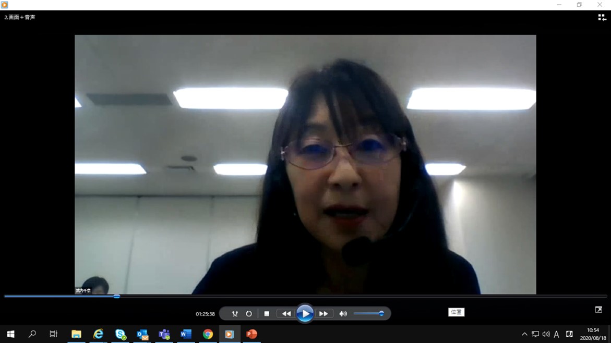
Task: Open Word from the taskbar
Action: [x=186, y=334]
